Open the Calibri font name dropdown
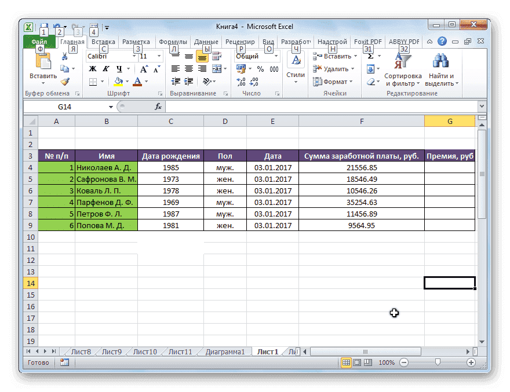Viewport: 510px width, 392px height. pyautogui.click(x=134, y=56)
